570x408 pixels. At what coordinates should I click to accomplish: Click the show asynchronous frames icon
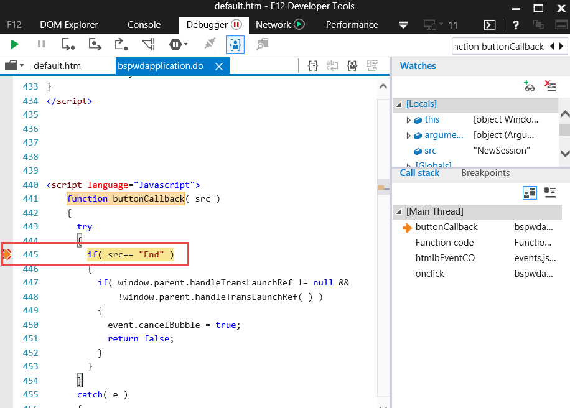pyautogui.click(x=549, y=193)
